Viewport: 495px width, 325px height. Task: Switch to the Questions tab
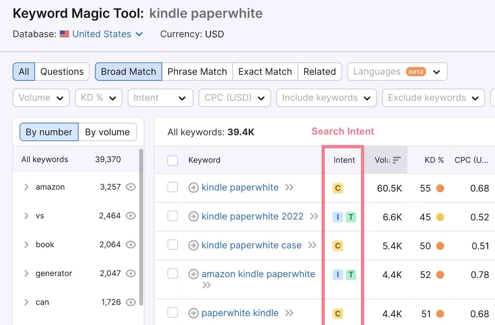coord(62,71)
